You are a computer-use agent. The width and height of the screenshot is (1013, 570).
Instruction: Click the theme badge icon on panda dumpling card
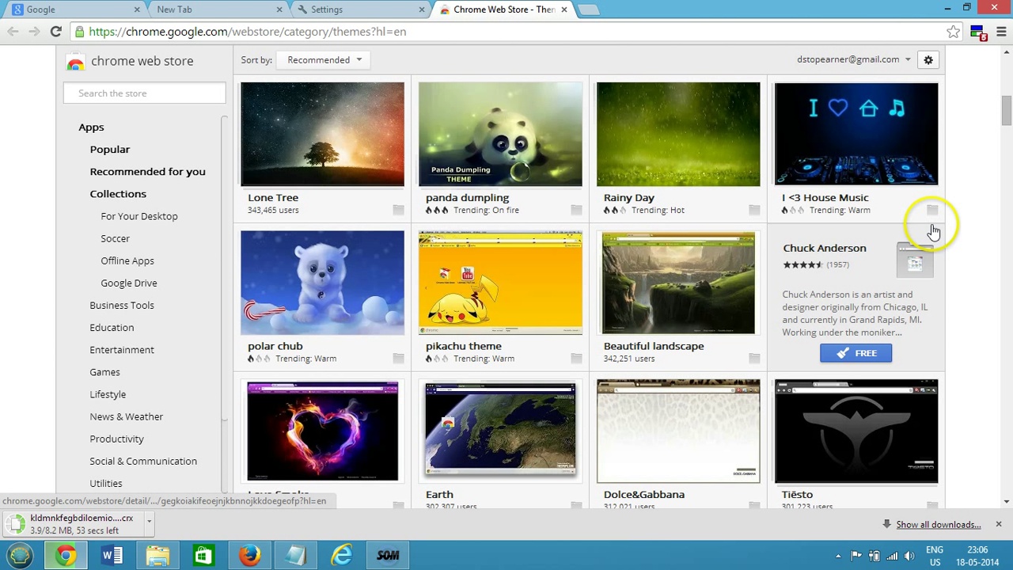coord(576,210)
